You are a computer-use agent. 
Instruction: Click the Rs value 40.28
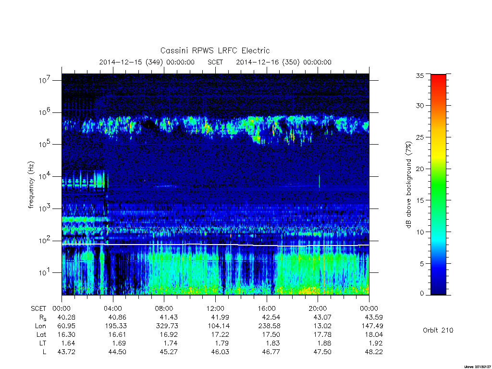(x=66, y=317)
